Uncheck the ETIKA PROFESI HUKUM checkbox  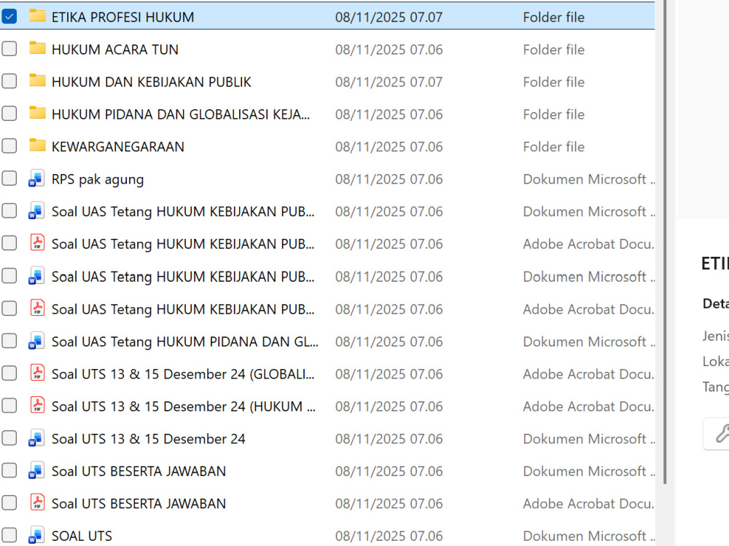point(9,16)
